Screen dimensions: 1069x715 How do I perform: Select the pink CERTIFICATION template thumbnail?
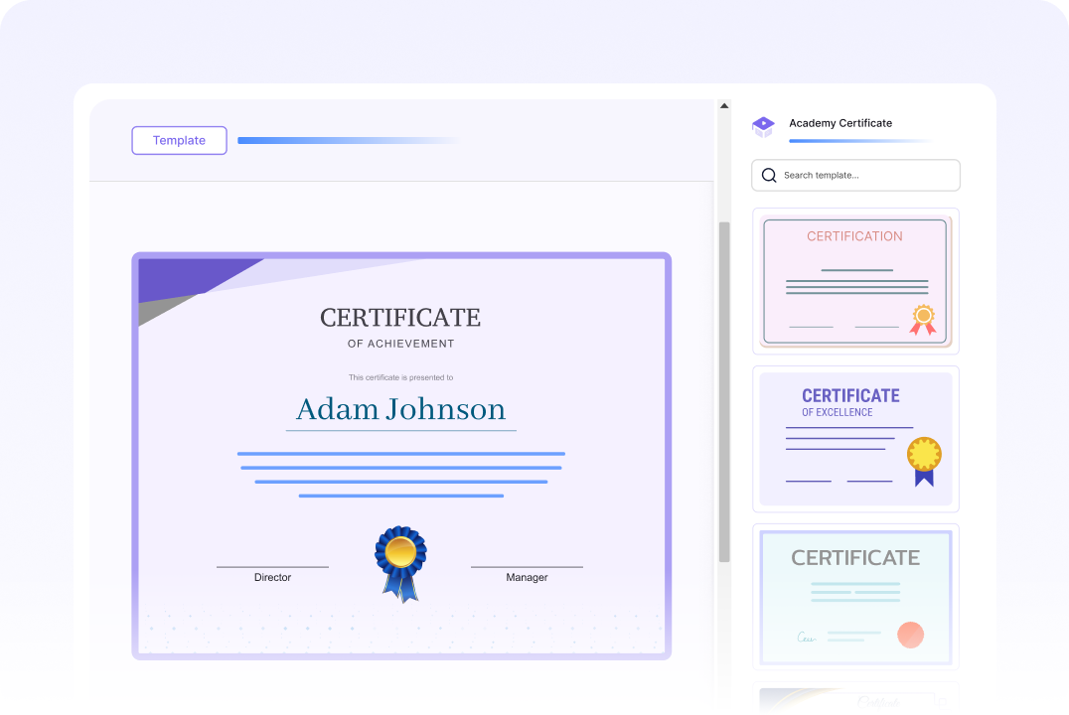coord(855,281)
